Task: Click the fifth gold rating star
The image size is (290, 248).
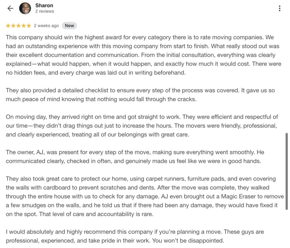Action: 29,26
